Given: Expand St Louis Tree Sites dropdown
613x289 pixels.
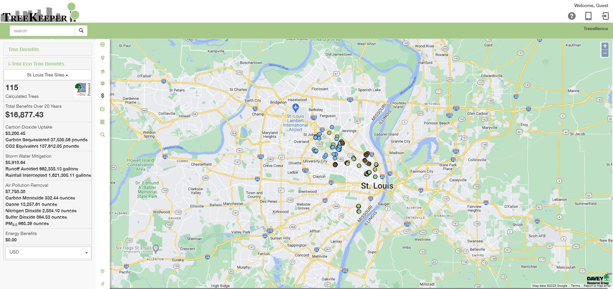Looking at the screenshot, I should point(47,75).
